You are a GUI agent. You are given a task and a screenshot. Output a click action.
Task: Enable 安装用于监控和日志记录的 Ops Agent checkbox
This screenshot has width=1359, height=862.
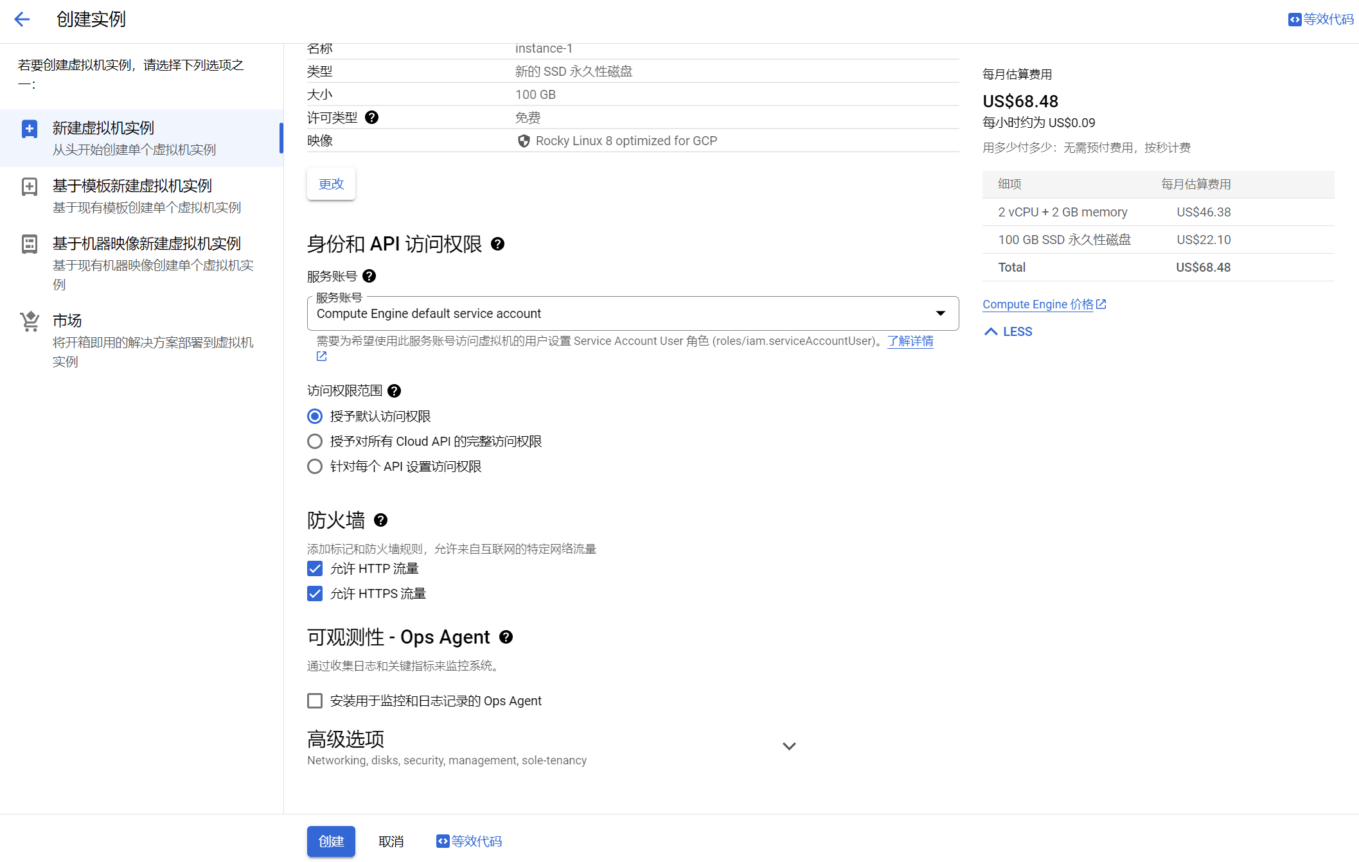click(315, 701)
